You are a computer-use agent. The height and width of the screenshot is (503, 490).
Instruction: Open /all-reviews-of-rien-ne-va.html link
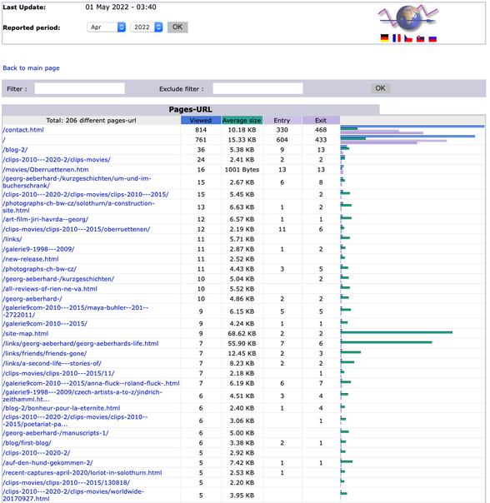click(x=50, y=289)
